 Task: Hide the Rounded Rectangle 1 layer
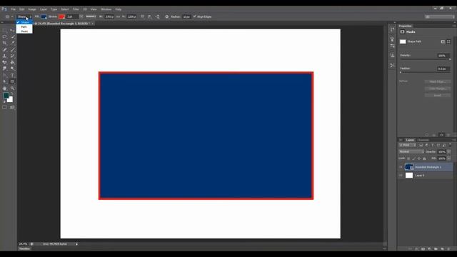pos(401,167)
